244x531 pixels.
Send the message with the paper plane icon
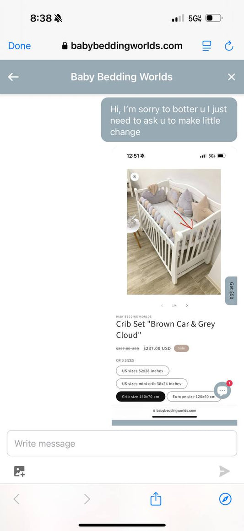[x=224, y=471]
